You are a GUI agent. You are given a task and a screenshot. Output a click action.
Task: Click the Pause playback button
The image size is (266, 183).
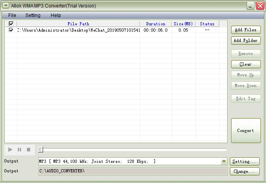(19, 149)
